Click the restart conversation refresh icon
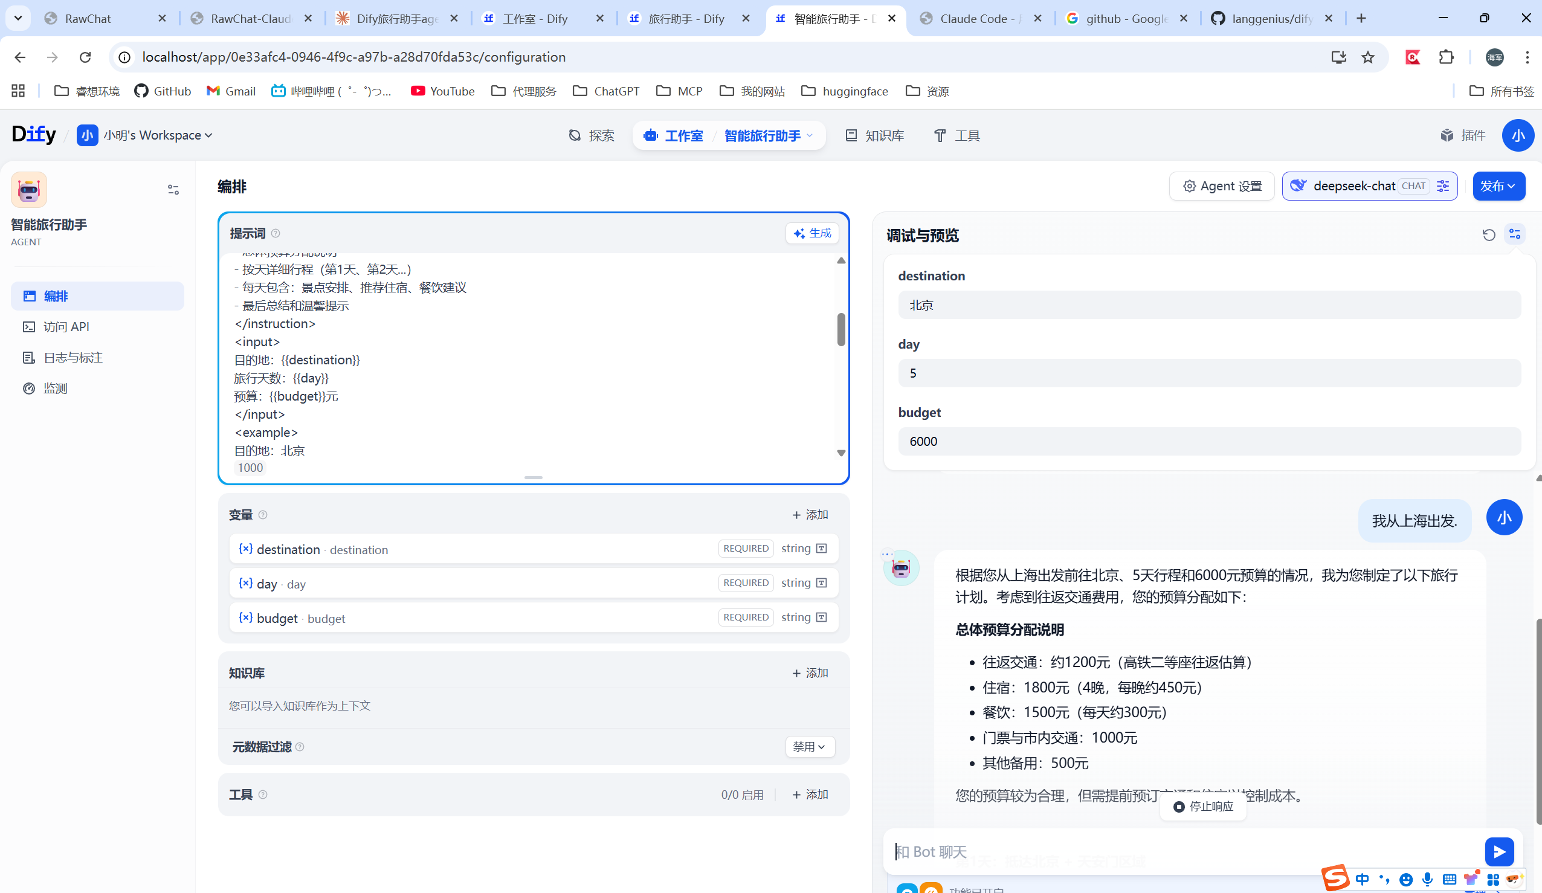The image size is (1542, 893). 1488,234
